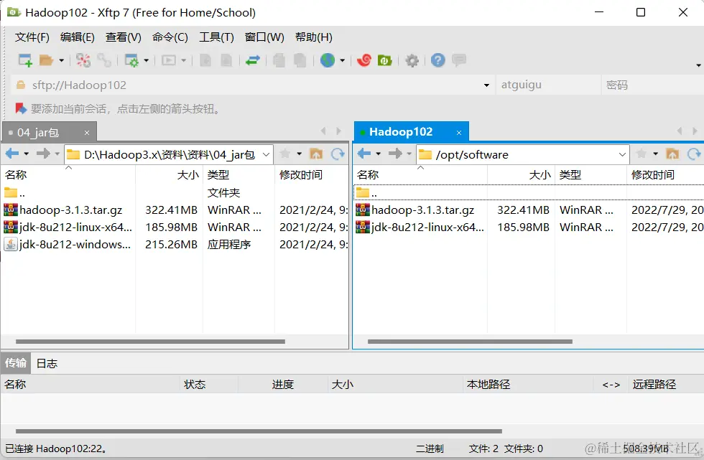Click remote pane home folder icon
The image size is (704, 460).
click(x=672, y=154)
